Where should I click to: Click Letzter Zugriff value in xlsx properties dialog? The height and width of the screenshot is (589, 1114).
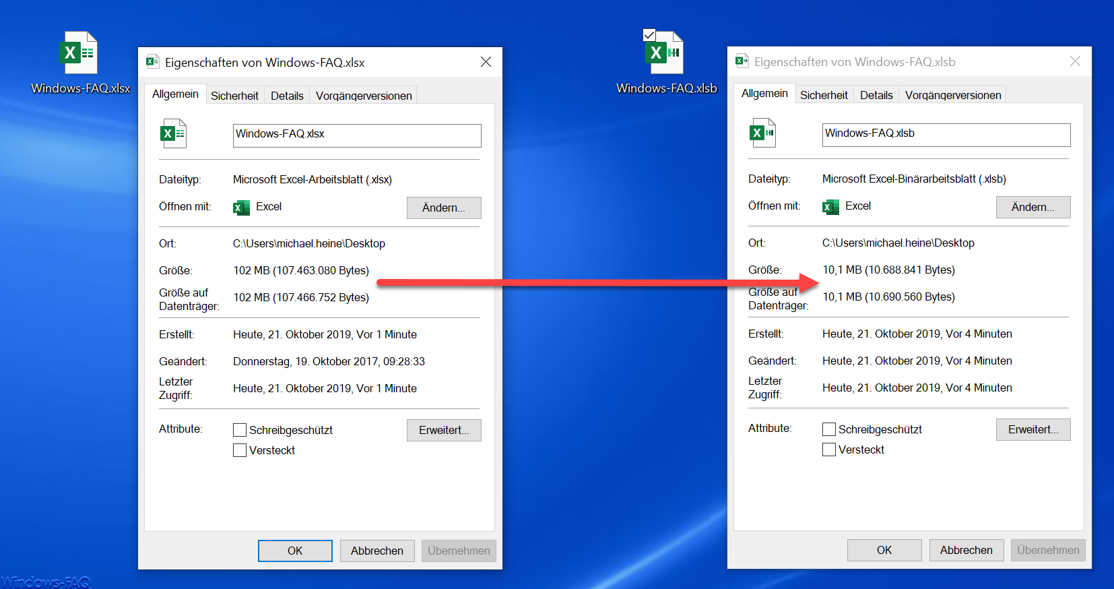point(325,388)
